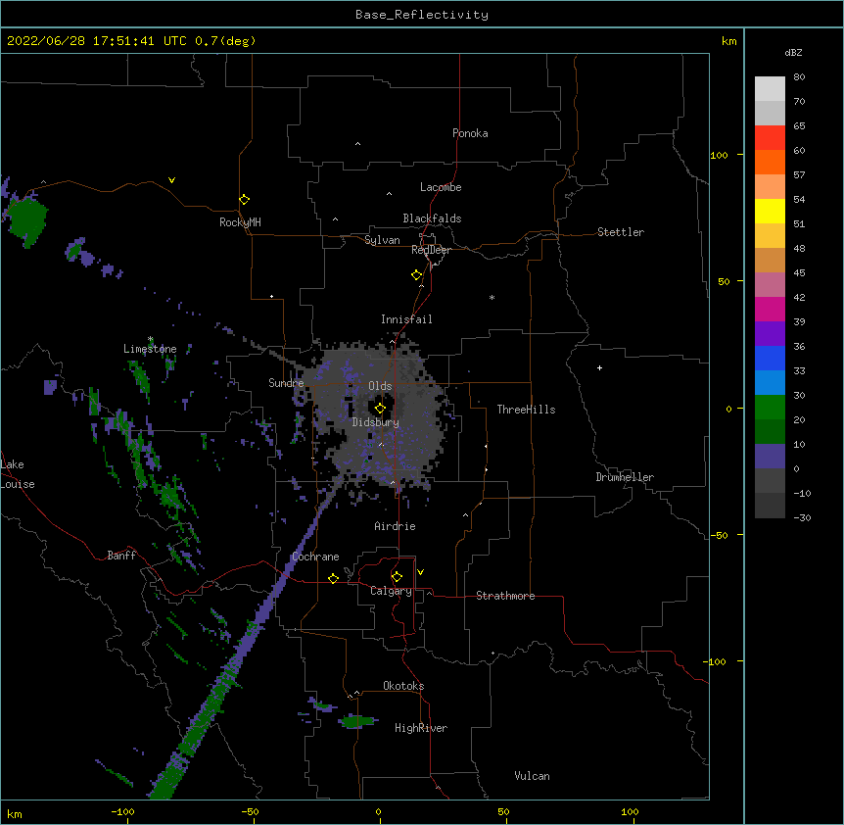
Task: Click the Stettler town label
Action: (621, 232)
